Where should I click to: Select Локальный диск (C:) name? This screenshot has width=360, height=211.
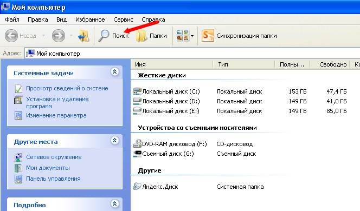pyautogui.click(x=171, y=91)
